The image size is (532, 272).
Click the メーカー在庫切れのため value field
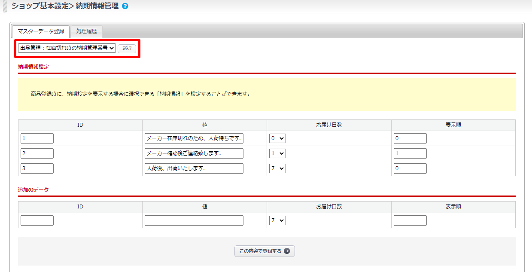point(194,138)
